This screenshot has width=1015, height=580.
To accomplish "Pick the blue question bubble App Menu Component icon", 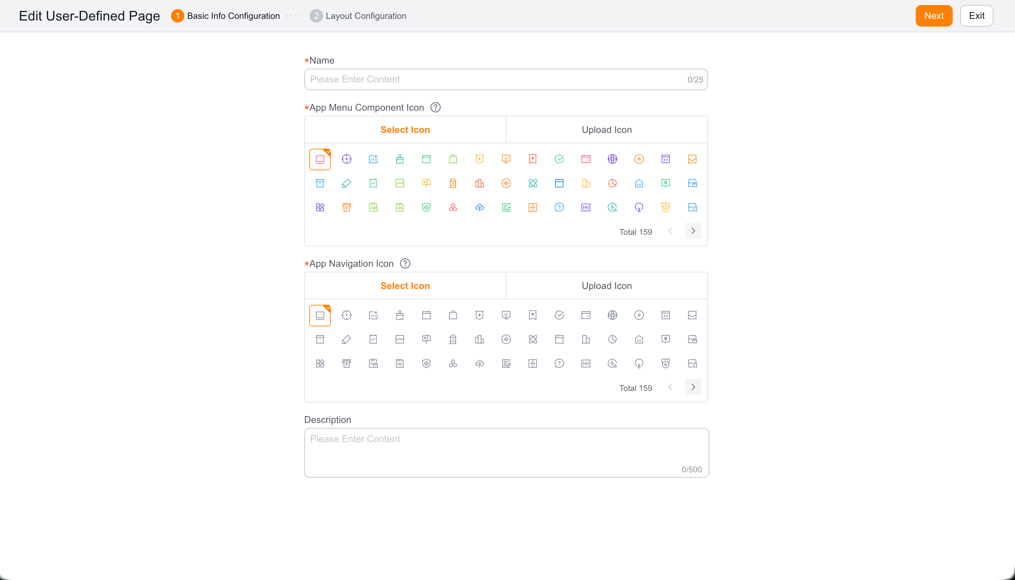I will coord(559,208).
